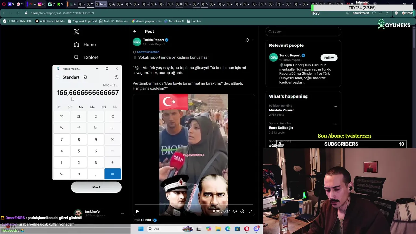
Task: Expand the video to fullscreen
Action: (250, 211)
